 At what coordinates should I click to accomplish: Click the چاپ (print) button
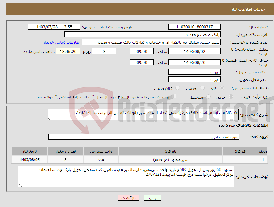(152, 198)
